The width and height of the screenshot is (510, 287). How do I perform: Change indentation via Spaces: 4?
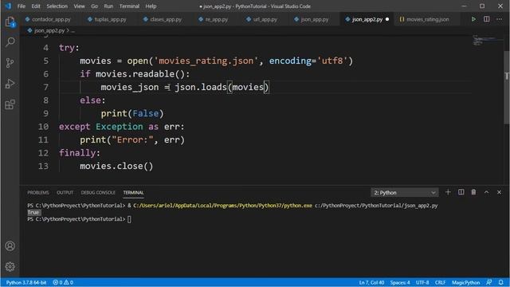pyautogui.click(x=400, y=282)
